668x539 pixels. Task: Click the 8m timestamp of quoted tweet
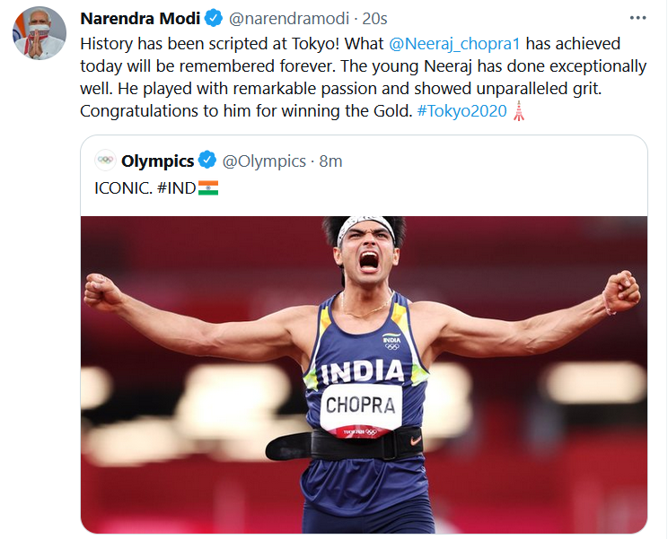[x=331, y=161]
